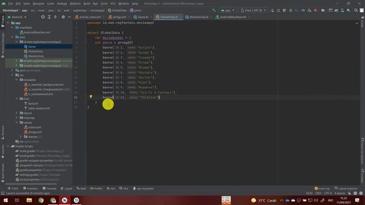Click the Profile app icon in toolbar

303,10
